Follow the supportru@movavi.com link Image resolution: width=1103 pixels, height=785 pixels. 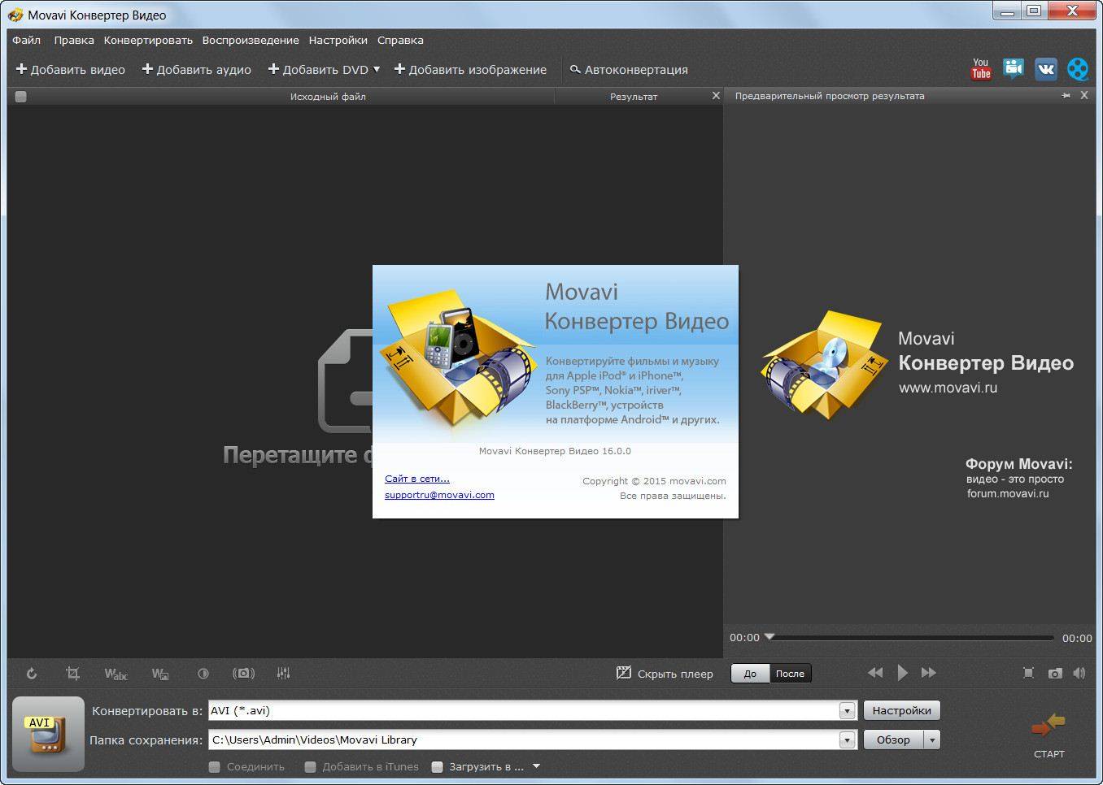pyautogui.click(x=439, y=495)
